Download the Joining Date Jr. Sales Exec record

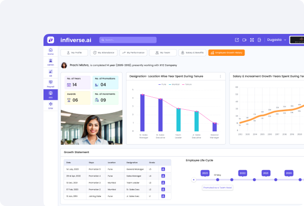163,196
